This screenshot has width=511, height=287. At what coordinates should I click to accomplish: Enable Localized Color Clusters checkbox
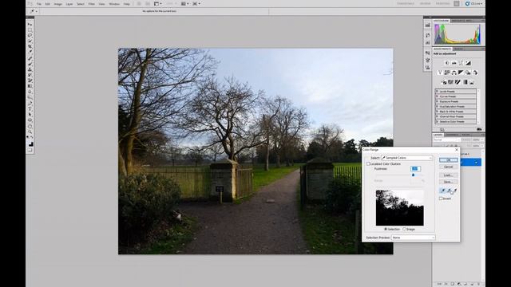(368, 164)
